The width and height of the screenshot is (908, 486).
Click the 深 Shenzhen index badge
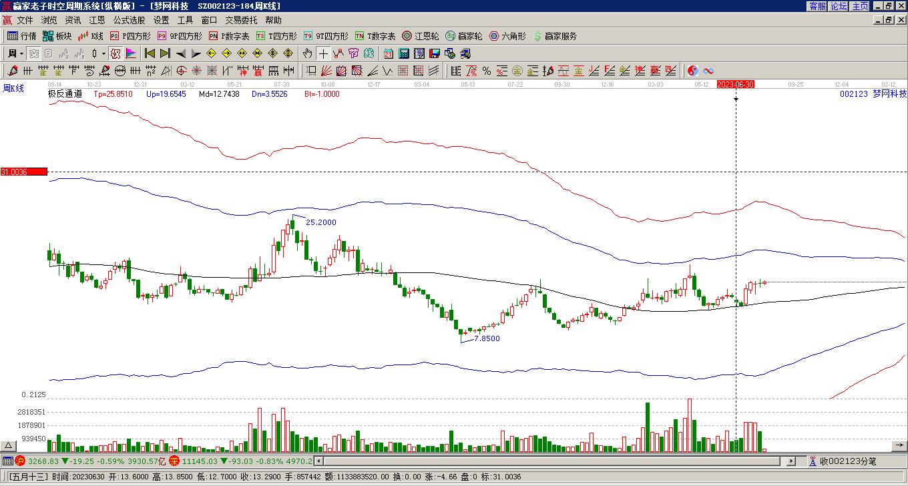(174, 461)
